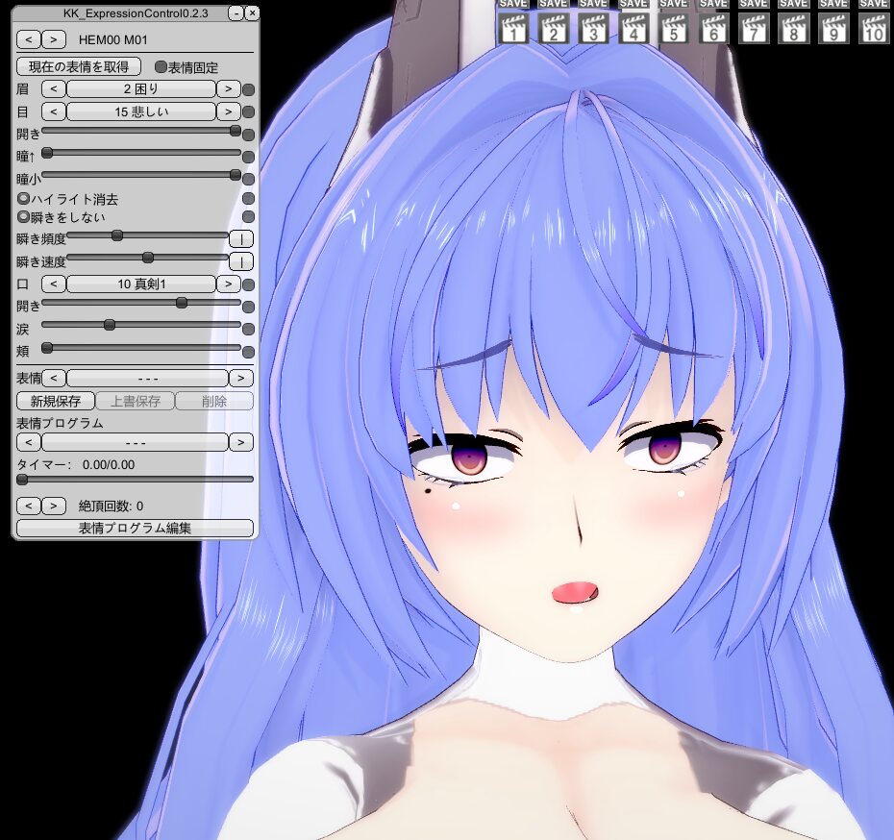Toggle round lock button beside 涙 slider
Screen dimensions: 894x840
point(249,329)
